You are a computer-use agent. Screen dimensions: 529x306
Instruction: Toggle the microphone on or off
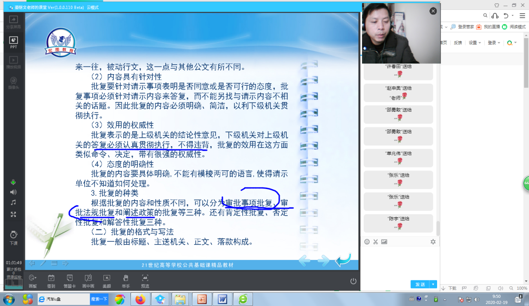tap(13, 182)
